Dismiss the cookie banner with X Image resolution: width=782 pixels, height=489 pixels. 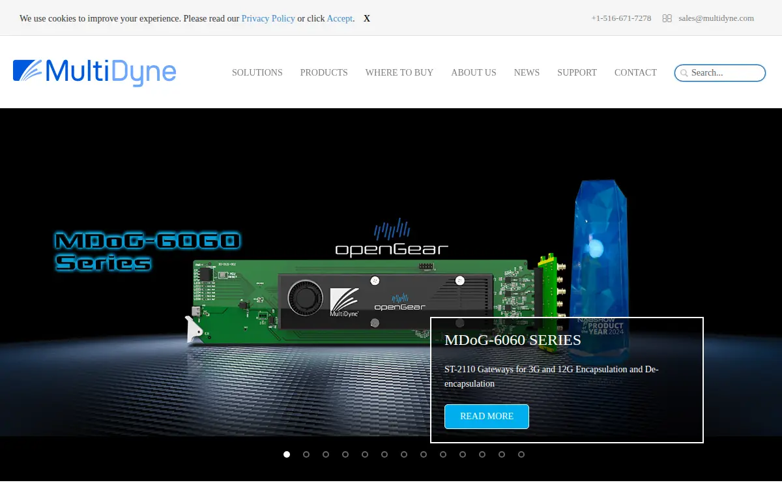click(367, 18)
